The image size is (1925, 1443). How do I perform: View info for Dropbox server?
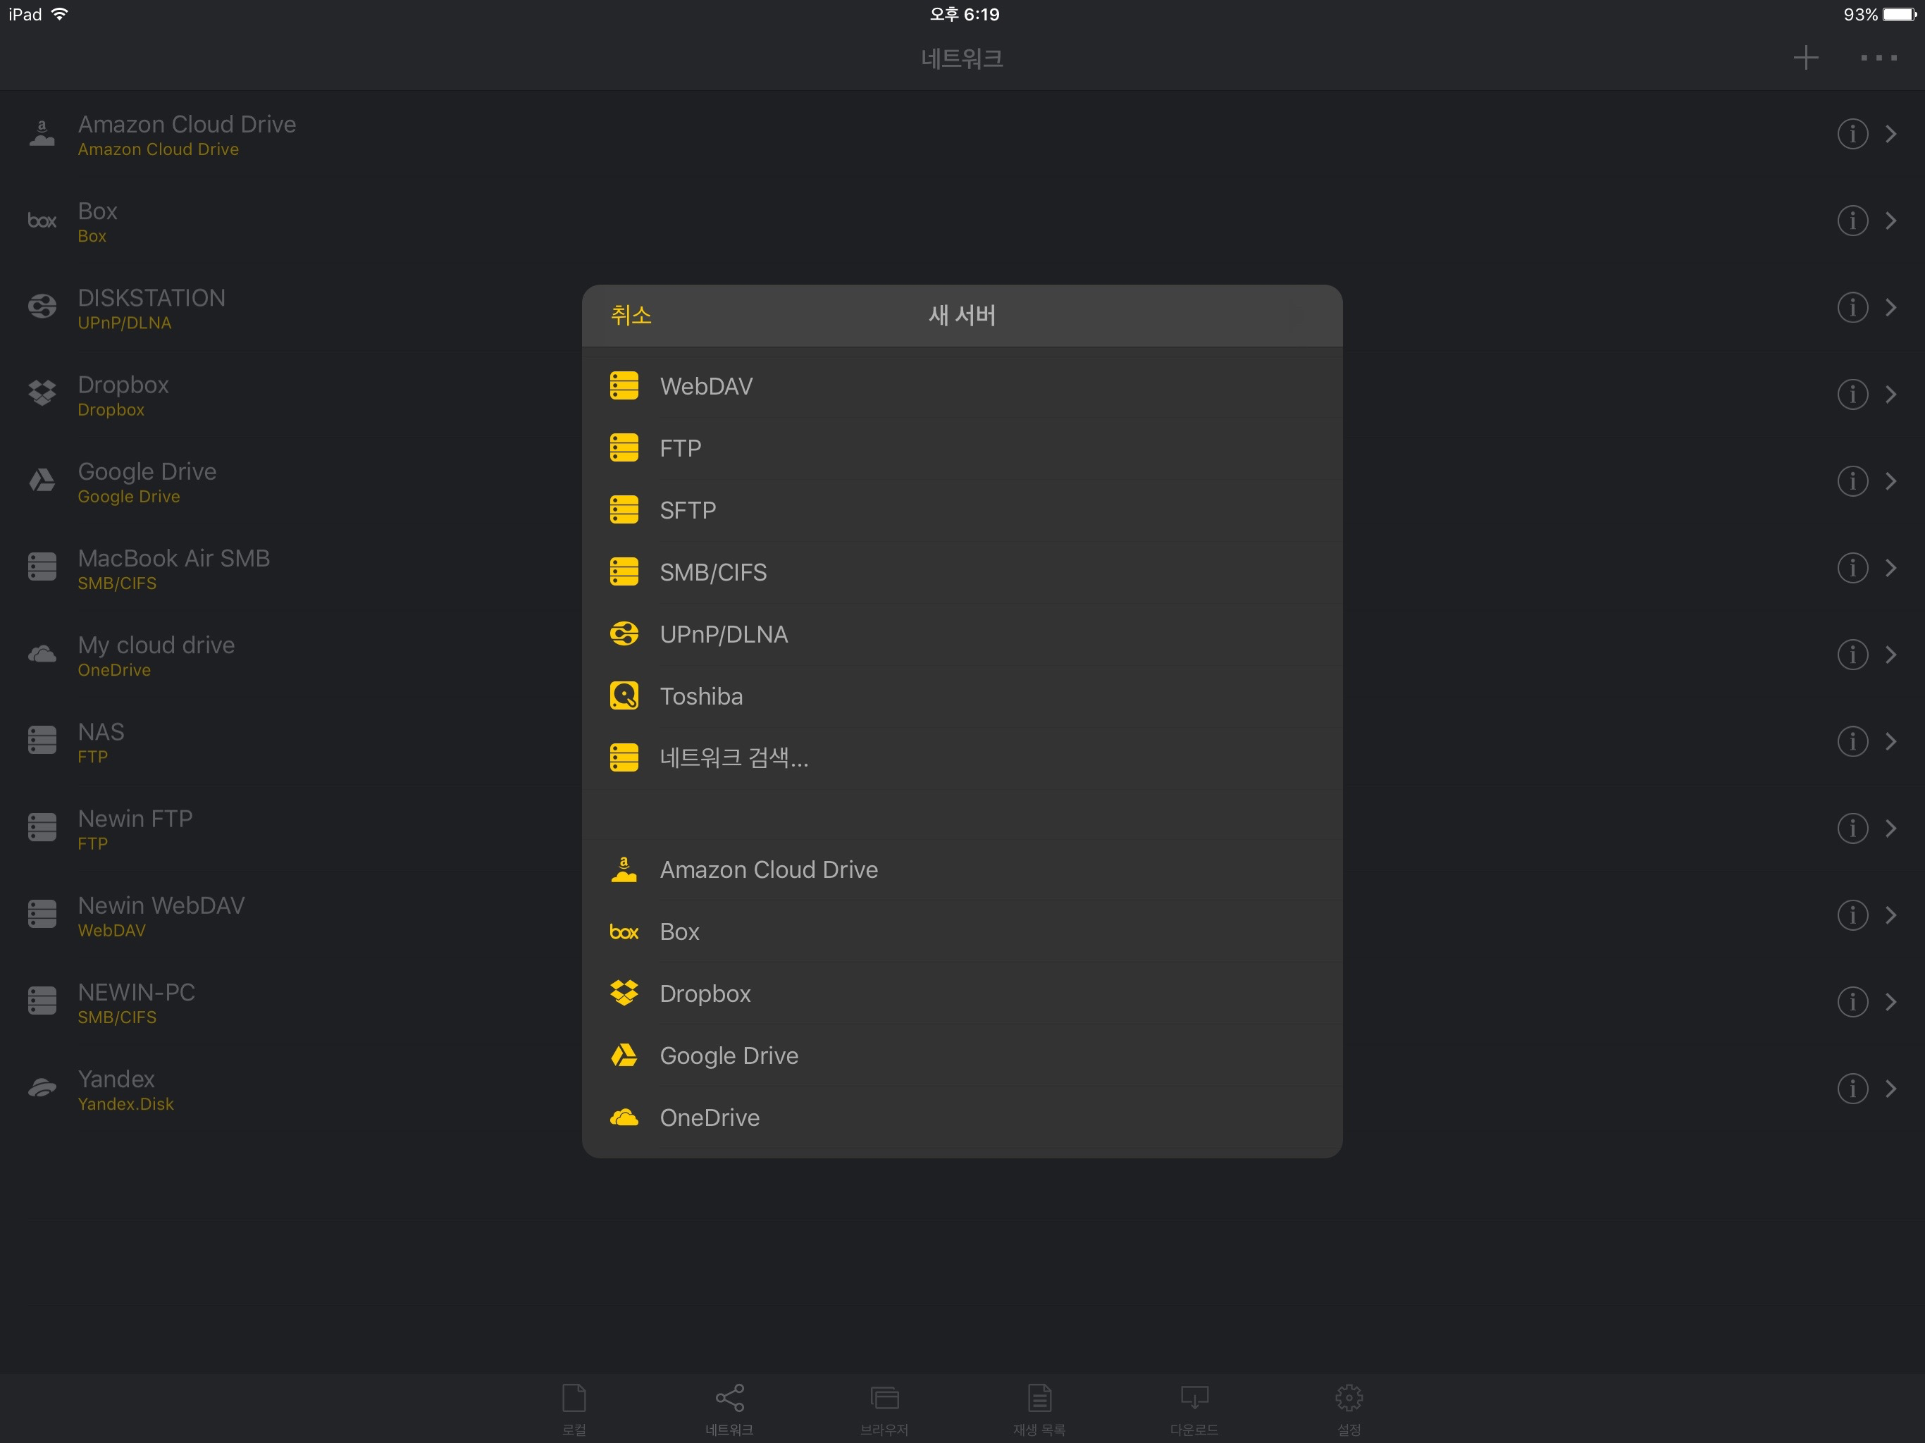1852,395
